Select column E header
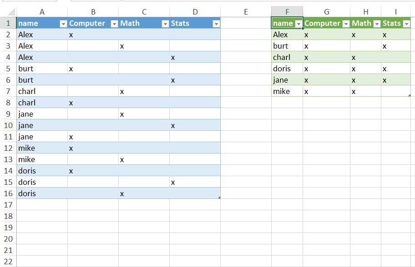Image resolution: width=415 pixels, height=267 pixels. tap(246, 12)
